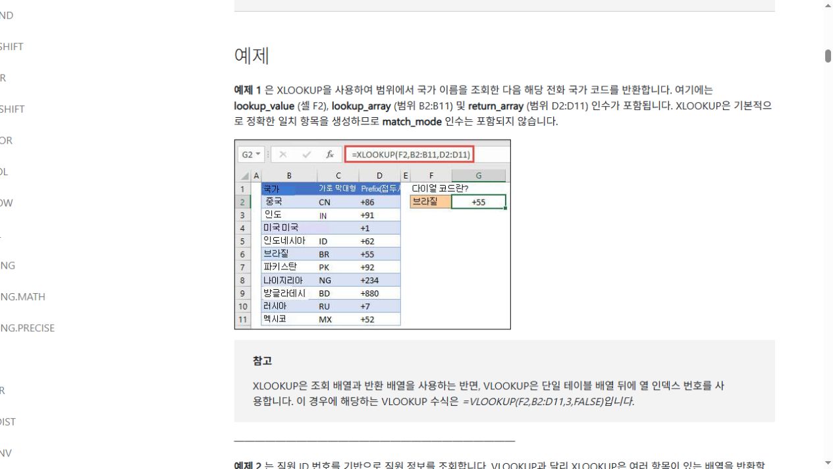Click the 가로 막대형 table header cell

pos(338,189)
